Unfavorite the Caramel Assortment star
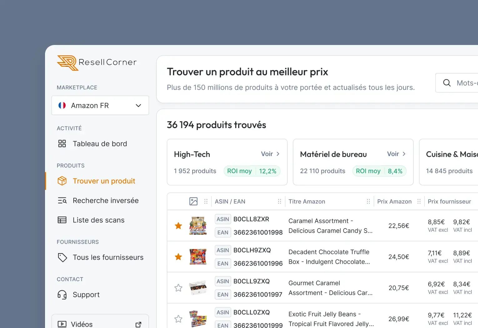 (178, 226)
